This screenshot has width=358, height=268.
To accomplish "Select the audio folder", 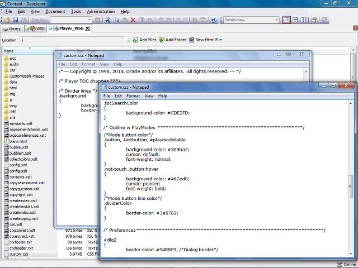I will click(11, 64).
